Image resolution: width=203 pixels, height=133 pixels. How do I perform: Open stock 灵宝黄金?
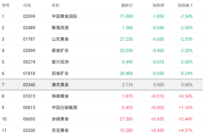(60, 130)
